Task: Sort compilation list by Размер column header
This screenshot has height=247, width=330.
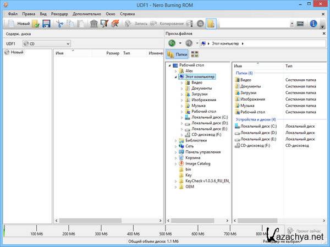Action: (x=113, y=53)
